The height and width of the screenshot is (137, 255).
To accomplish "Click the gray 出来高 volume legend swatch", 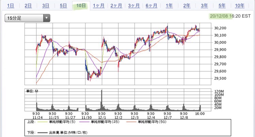I will pos(43,133).
